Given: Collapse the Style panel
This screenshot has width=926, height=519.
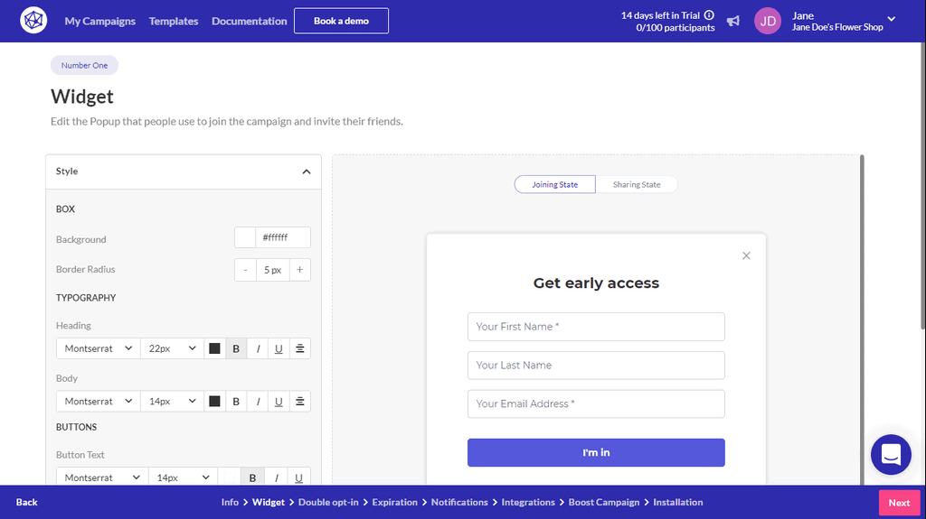Looking at the screenshot, I should coord(306,171).
